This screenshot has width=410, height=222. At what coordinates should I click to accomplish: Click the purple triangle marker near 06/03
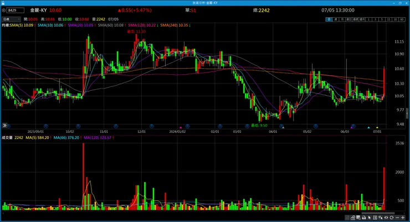(x=351, y=127)
